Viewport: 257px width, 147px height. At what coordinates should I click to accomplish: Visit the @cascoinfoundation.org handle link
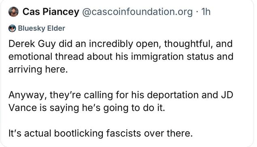pyautogui.click(x=137, y=12)
